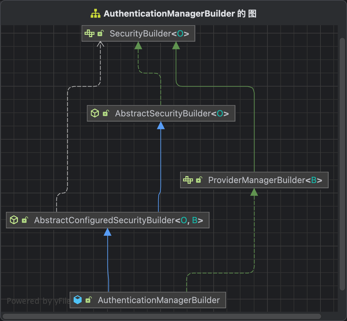
Task: Click the class icon beside AbstractSecurityBuilder<O>
Action: click(x=95, y=113)
